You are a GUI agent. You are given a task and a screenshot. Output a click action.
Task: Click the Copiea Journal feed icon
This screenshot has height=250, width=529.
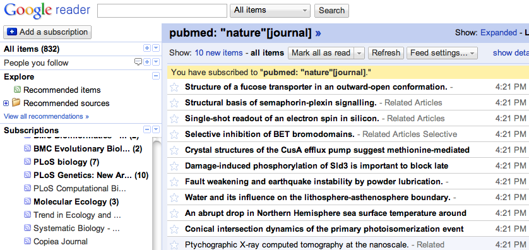point(27,241)
